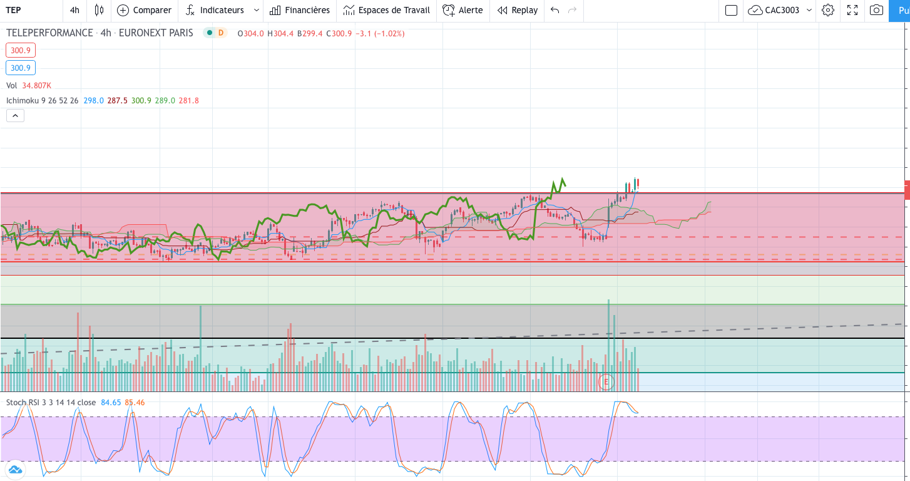Screen dimensions: 910x481
Task: Redo the last undone chart action
Action: tap(572, 10)
